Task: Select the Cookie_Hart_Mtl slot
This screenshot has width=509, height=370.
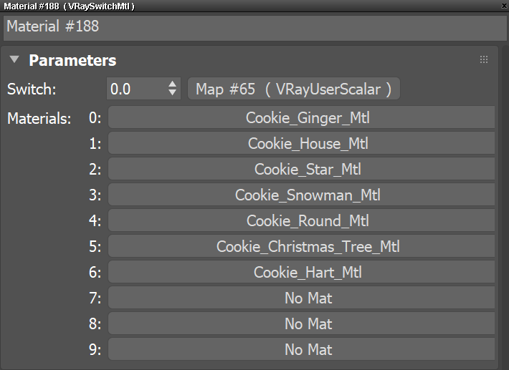Action: point(301,272)
